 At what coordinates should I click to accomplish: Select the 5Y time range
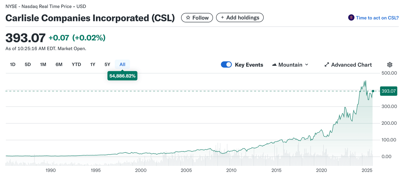107,64
